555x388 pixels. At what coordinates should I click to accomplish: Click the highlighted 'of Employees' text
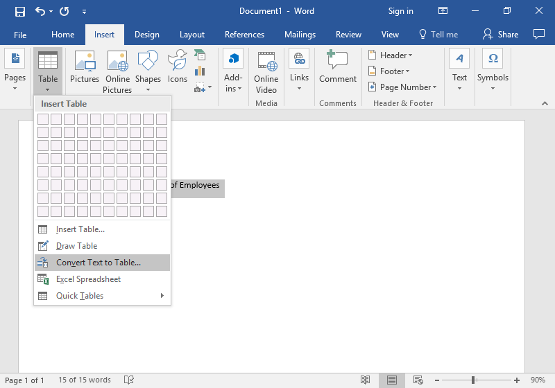coord(196,185)
